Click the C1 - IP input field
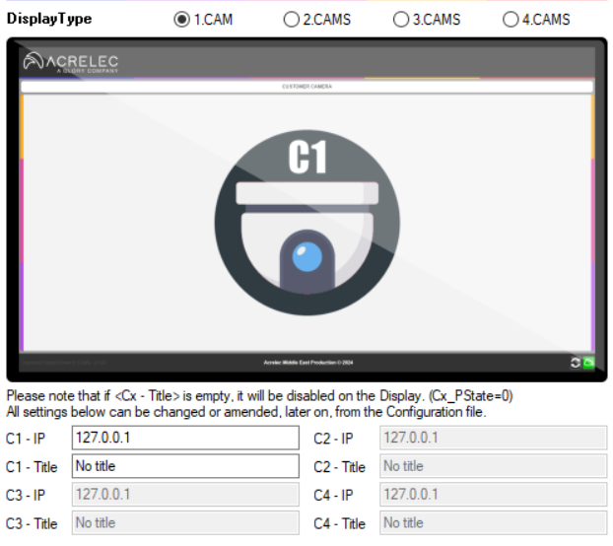This screenshot has height=546, width=613. click(185, 439)
